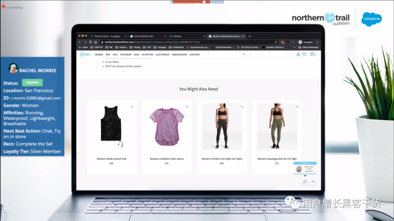Click the browser address bar URL
The image size is (394, 221).
pyautogui.click(x=152, y=42)
